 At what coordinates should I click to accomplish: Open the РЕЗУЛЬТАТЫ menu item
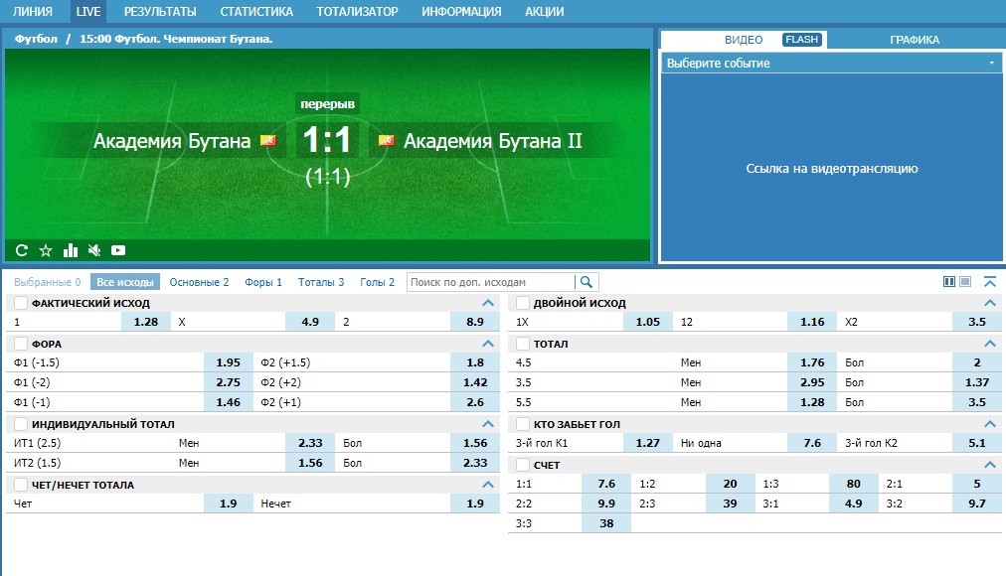pyautogui.click(x=160, y=12)
